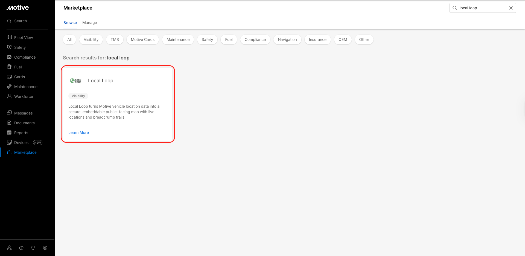Click the Local Loop description text
Image resolution: width=525 pixels, height=256 pixels.
114,112
